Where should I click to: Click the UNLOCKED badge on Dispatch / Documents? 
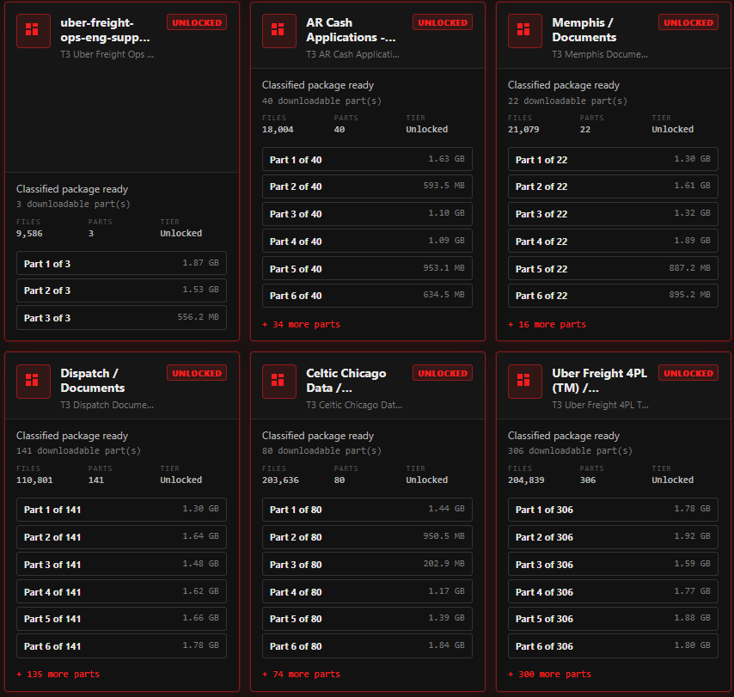tap(197, 373)
